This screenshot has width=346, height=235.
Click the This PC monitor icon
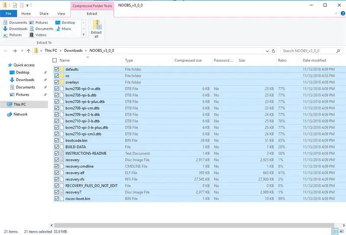10,104
